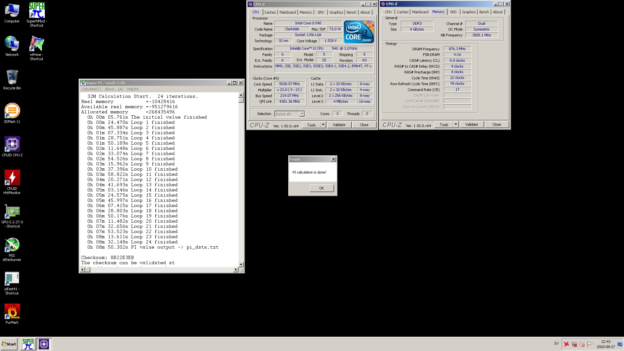Switch to SPD tab in left CPU-Z

coord(321,12)
